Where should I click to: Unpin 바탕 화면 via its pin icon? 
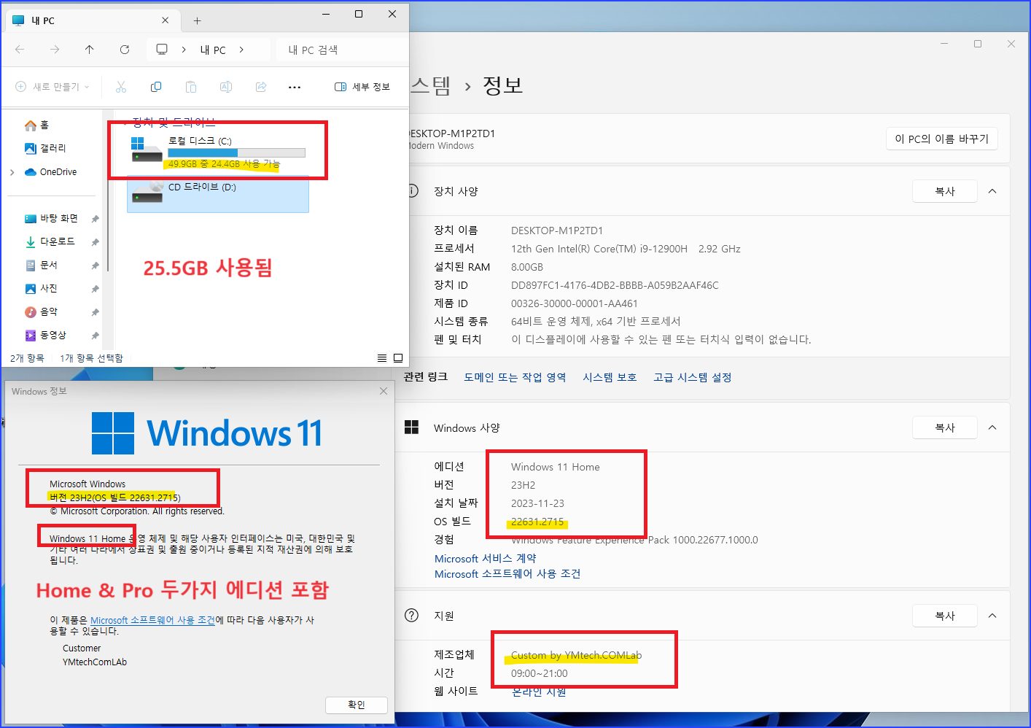(95, 219)
